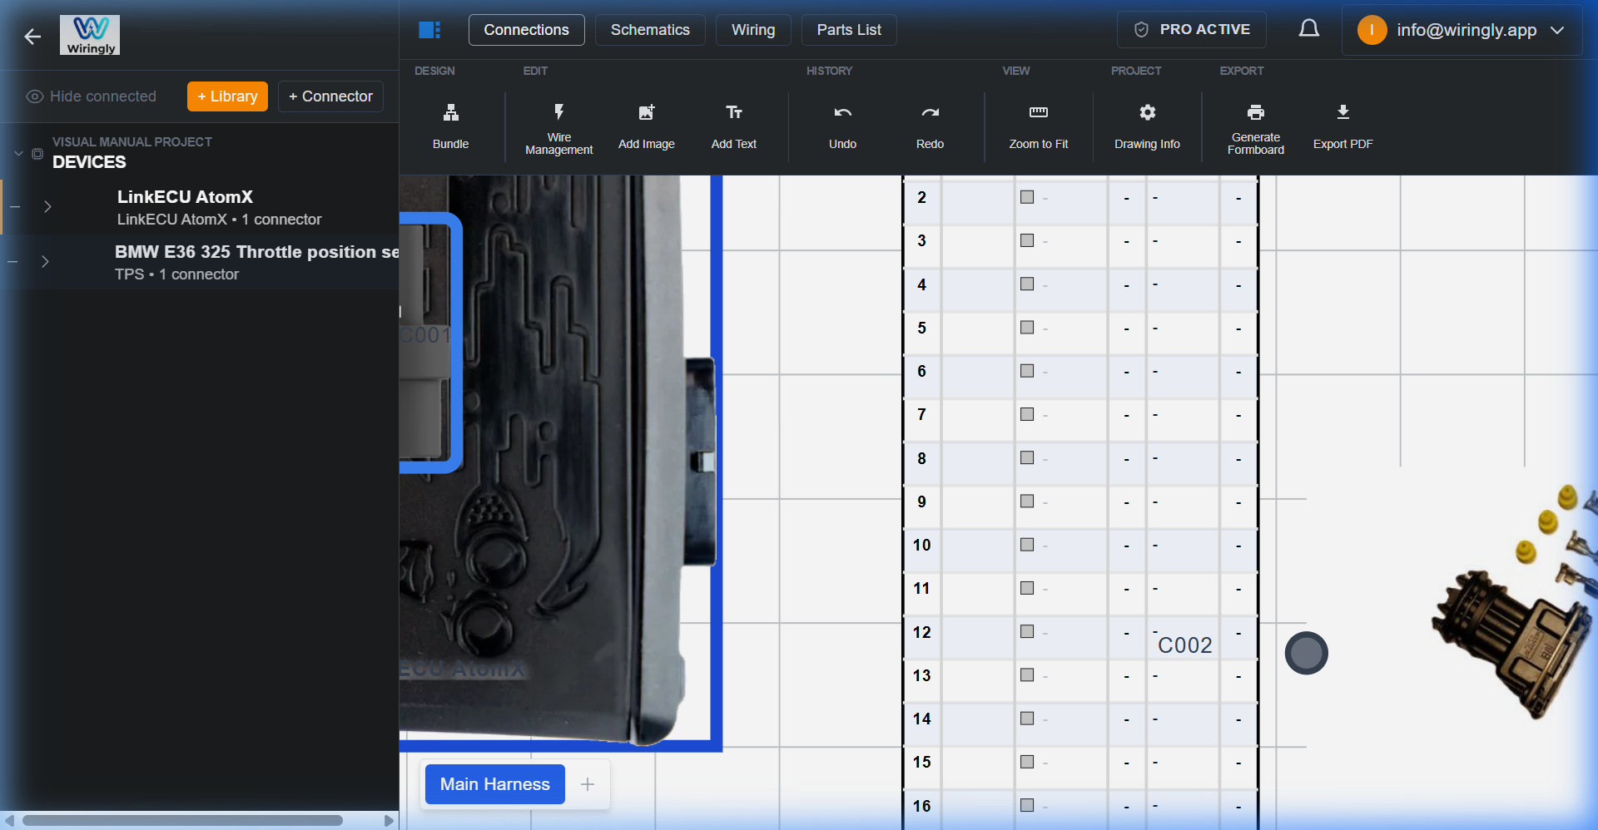
Task: Expand the LinkECU AtomX device
Action: [47, 207]
